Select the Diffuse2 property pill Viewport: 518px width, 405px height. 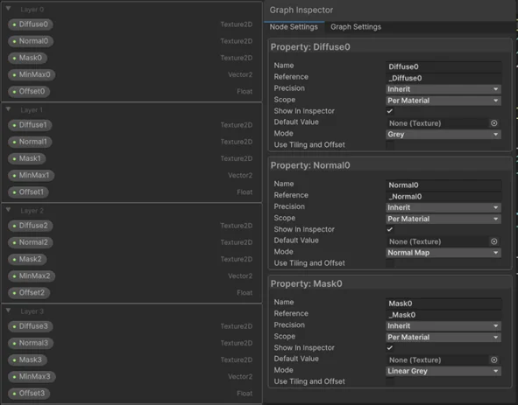(31, 226)
